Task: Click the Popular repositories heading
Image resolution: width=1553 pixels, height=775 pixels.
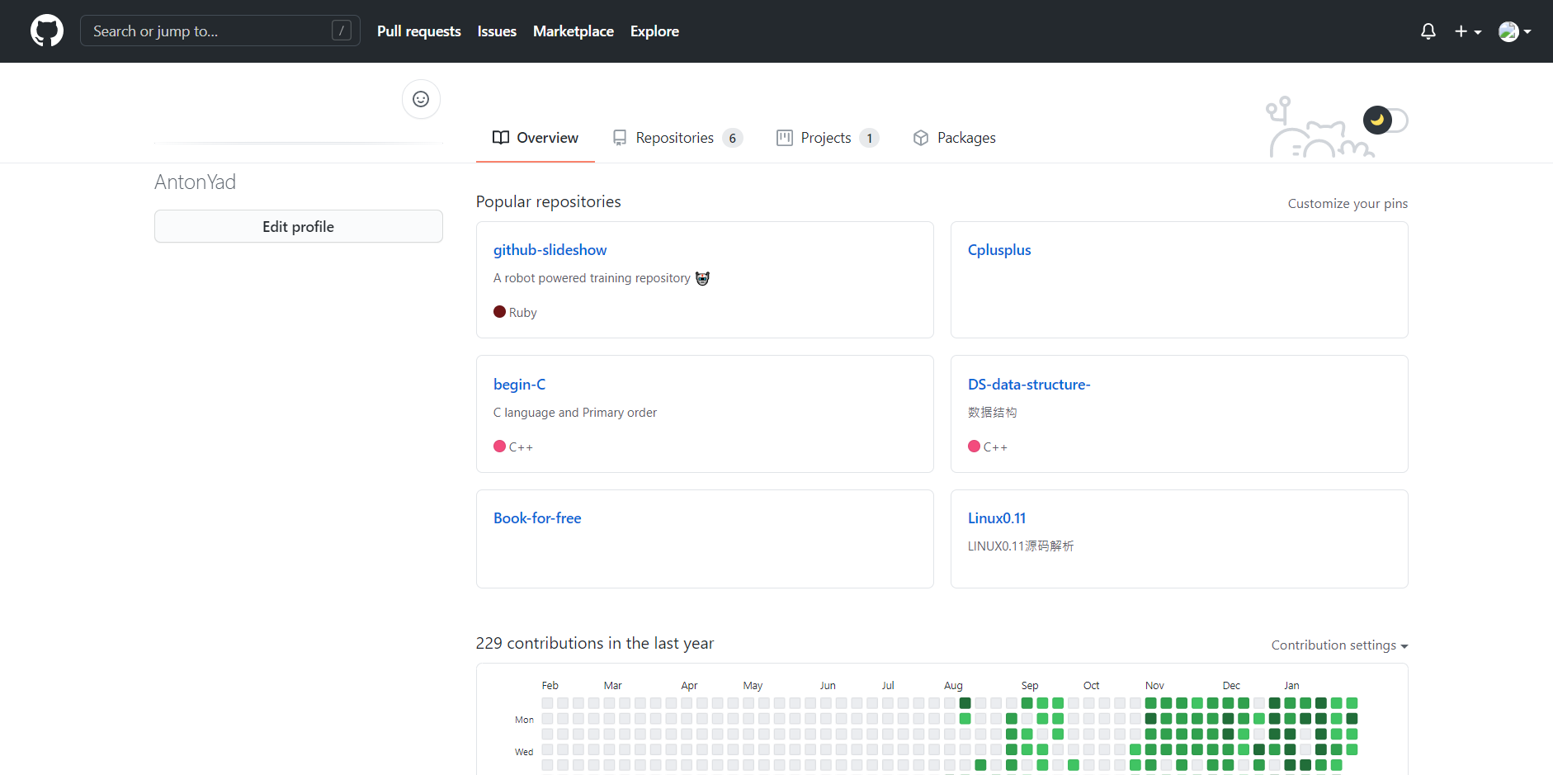Action: (549, 201)
